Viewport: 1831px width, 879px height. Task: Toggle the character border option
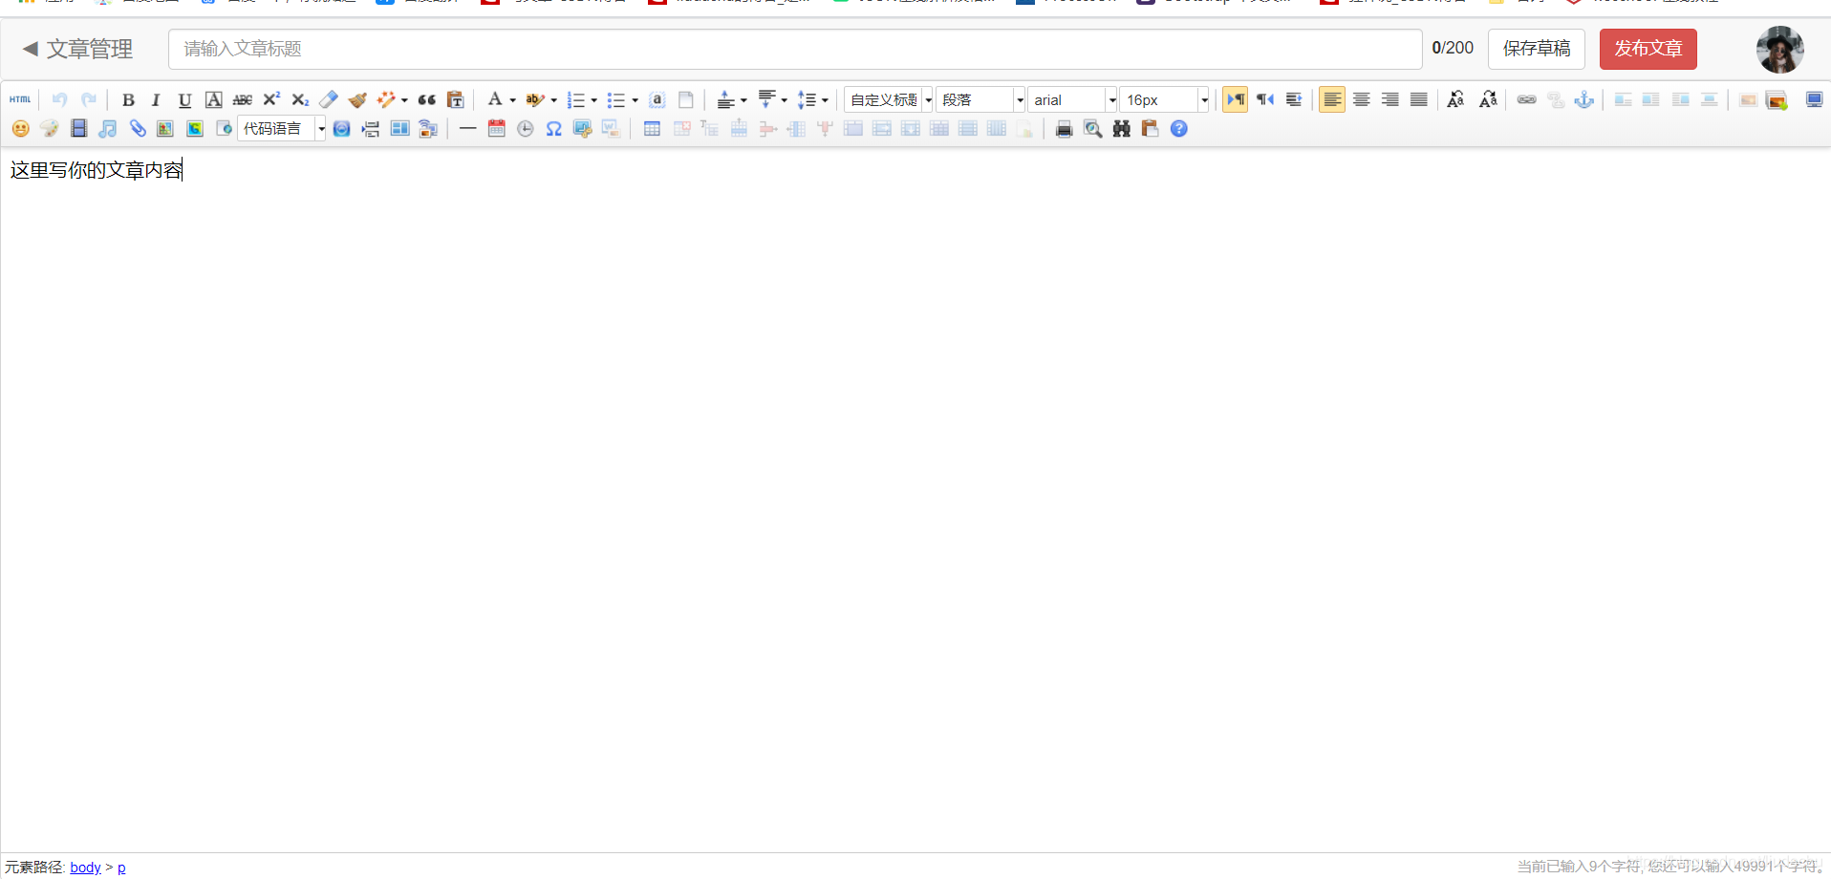[x=214, y=99]
